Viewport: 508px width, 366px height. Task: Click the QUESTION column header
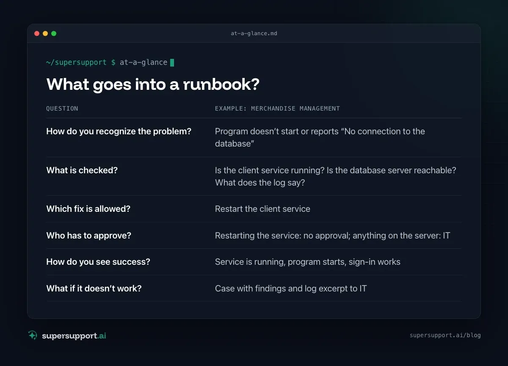pos(62,108)
